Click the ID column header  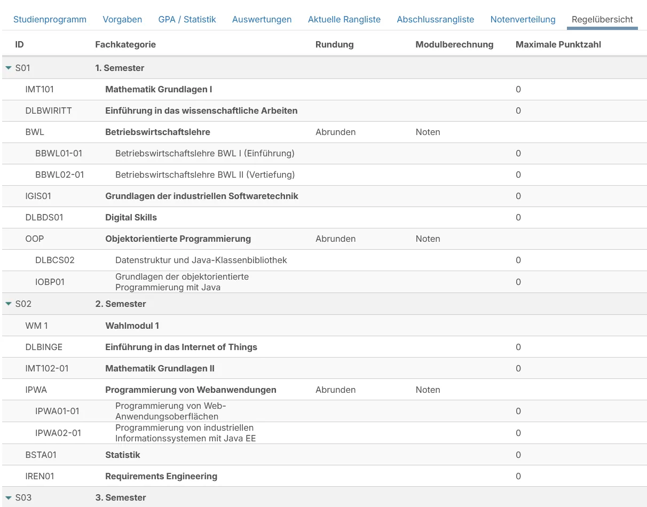pyautogui.click(x=19, y=44)
